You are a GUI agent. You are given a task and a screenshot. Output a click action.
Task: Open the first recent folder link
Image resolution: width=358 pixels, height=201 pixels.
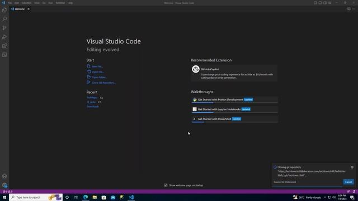coord(92,98)
